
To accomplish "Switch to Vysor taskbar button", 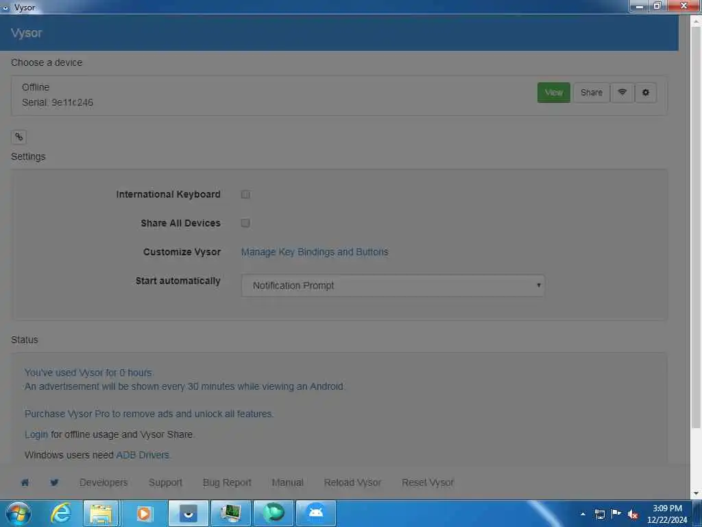I will 189,513.
